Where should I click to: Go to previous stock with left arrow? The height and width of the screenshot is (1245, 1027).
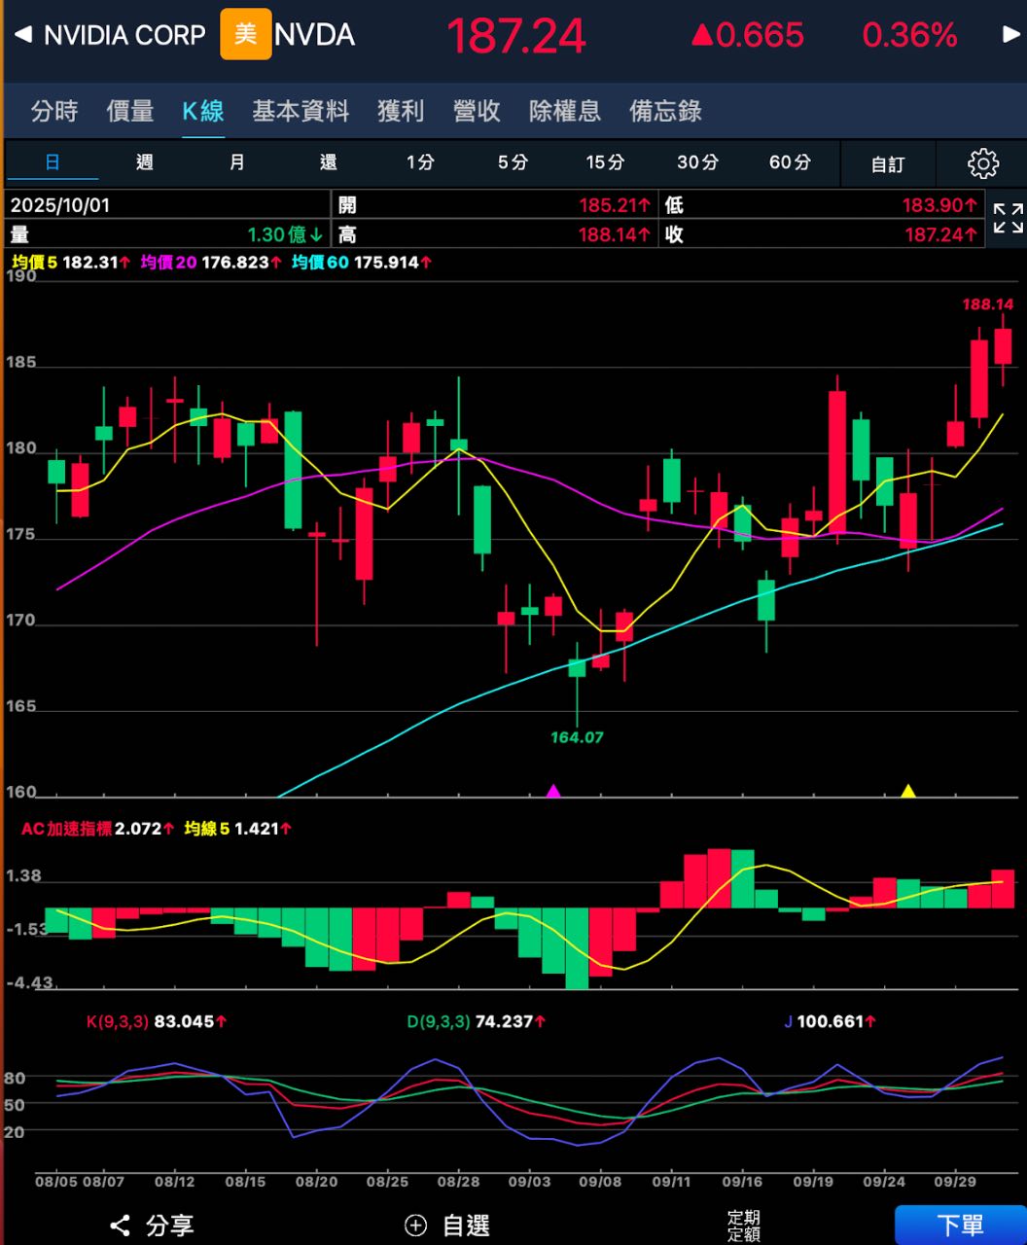(x=22, y=35)
